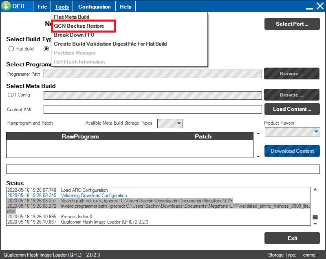Choose Flat Meta Build from Tools menu
The height and width of the screenshot is (259, 326).
[72, 17]
